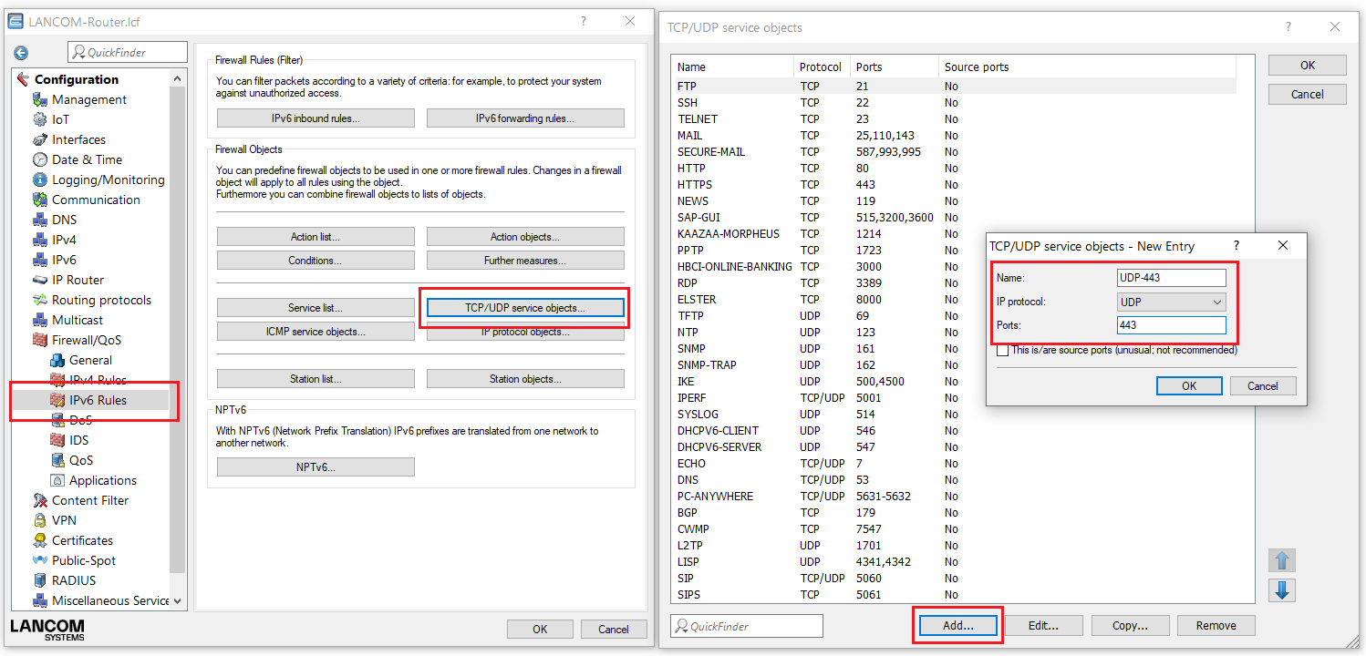
Task: Open the IP protocol dropdown
Action: (x=1171, y=302)
